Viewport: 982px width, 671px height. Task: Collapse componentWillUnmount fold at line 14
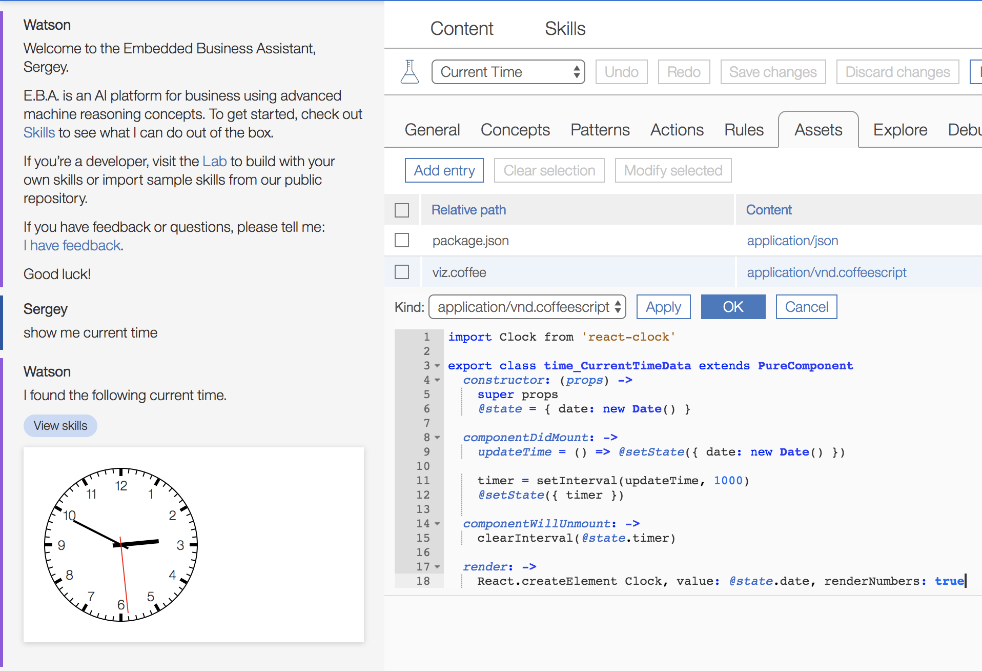point(437,524)
